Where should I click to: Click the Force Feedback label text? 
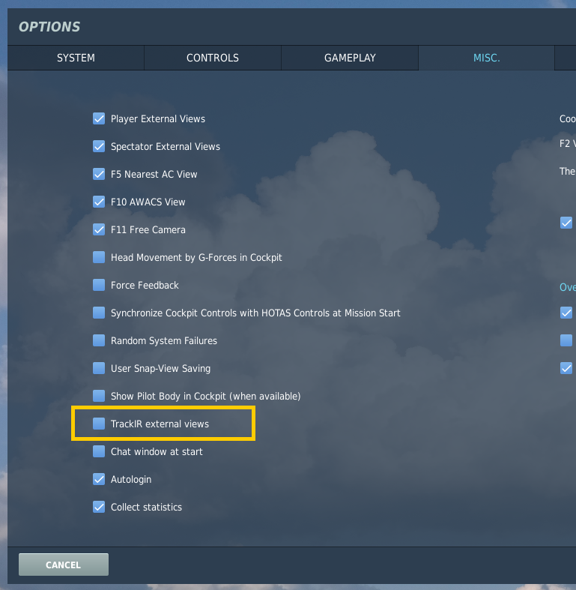[145, 285]
